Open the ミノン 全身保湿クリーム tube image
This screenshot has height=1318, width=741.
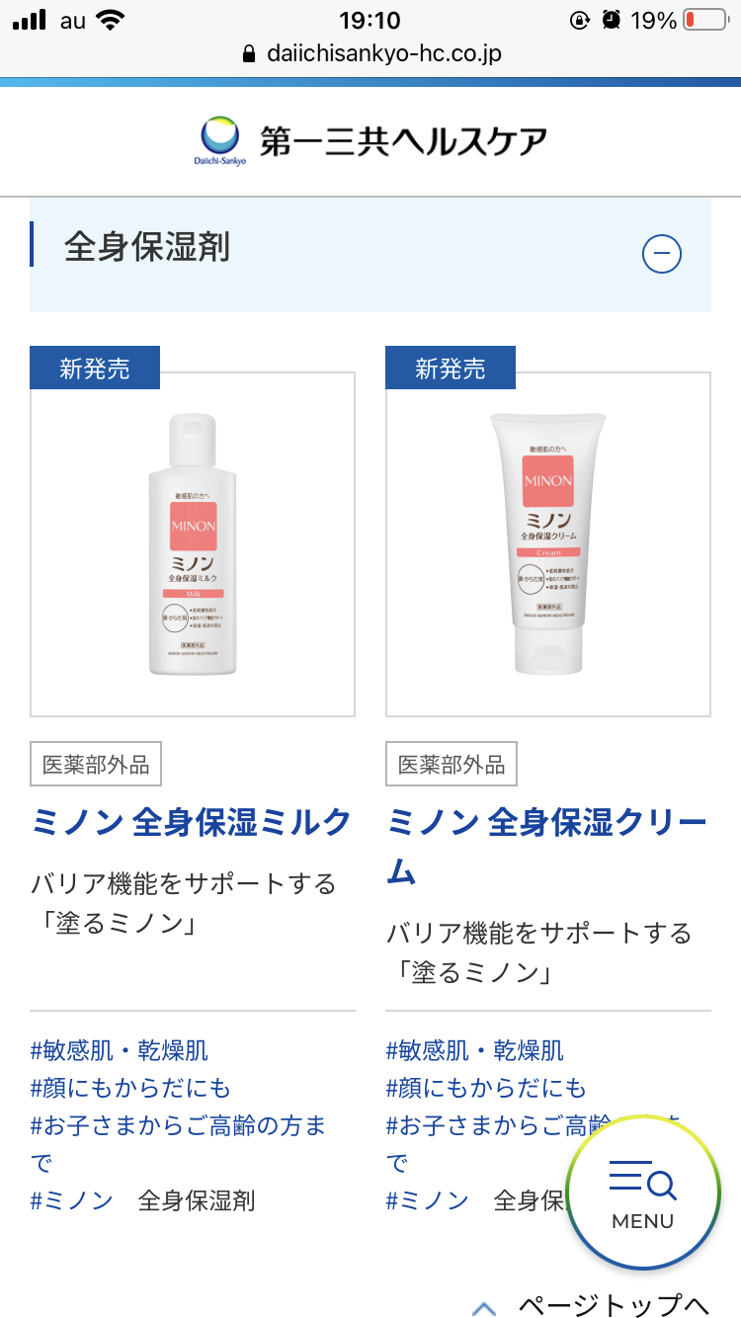[548, 544]
